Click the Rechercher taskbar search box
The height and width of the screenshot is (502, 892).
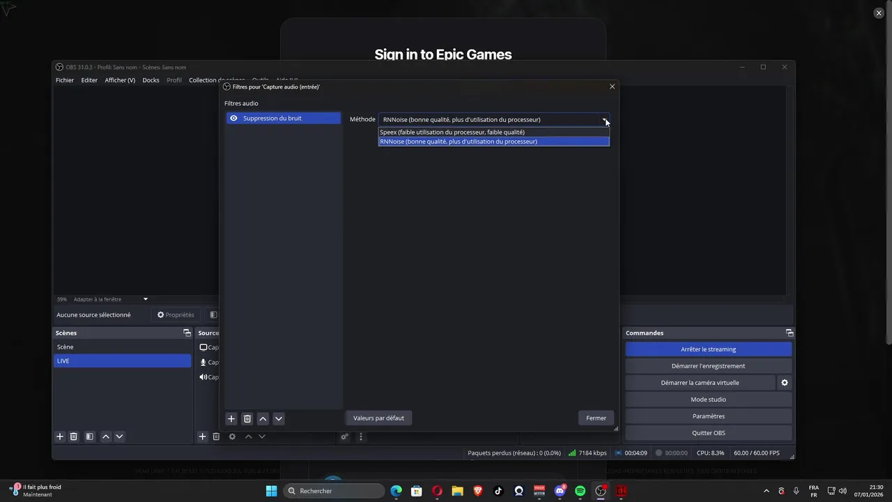pos(334,491)
